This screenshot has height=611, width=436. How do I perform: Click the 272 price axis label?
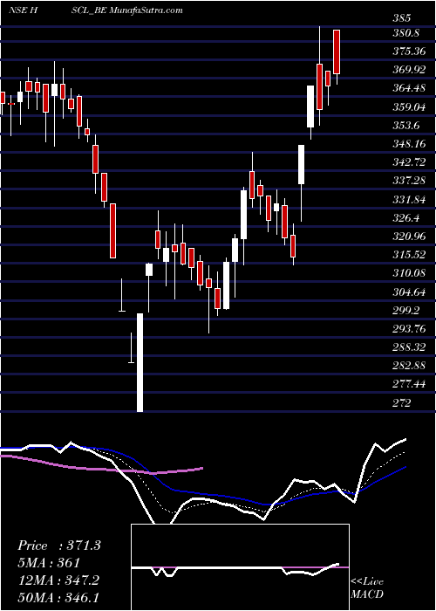tap(402, 403)
